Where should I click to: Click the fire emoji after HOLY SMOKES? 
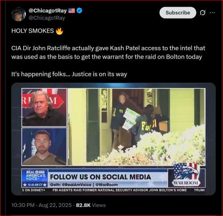(59, 31)
